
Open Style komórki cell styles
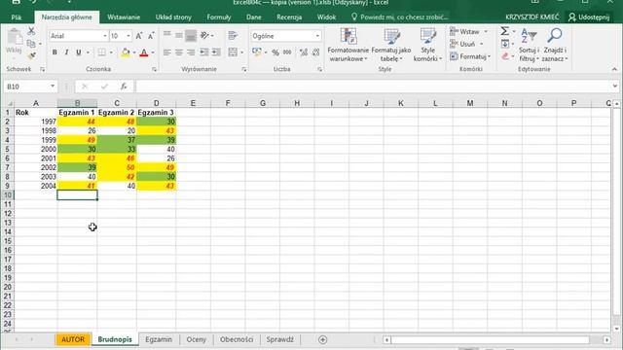[428, 45]
